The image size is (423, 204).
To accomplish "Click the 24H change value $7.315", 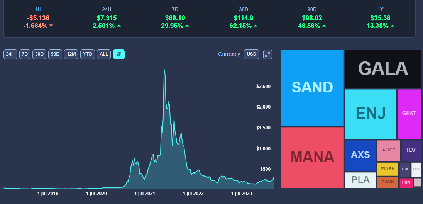I will tap(107, 18).
